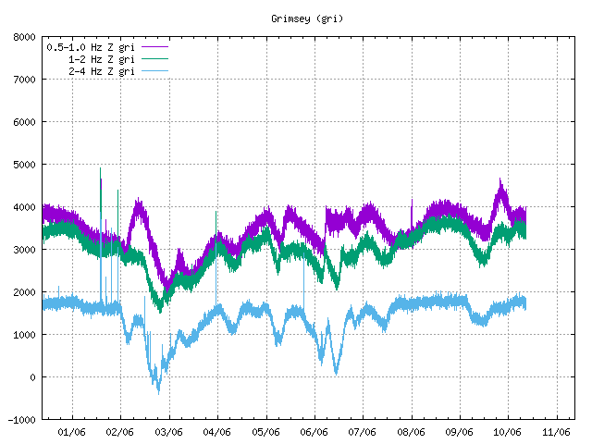
Task: Click y-axis label 0
Action: click(x=33, y=377)
